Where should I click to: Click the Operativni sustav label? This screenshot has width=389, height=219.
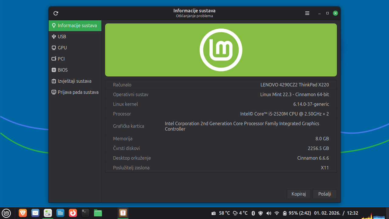131,95
